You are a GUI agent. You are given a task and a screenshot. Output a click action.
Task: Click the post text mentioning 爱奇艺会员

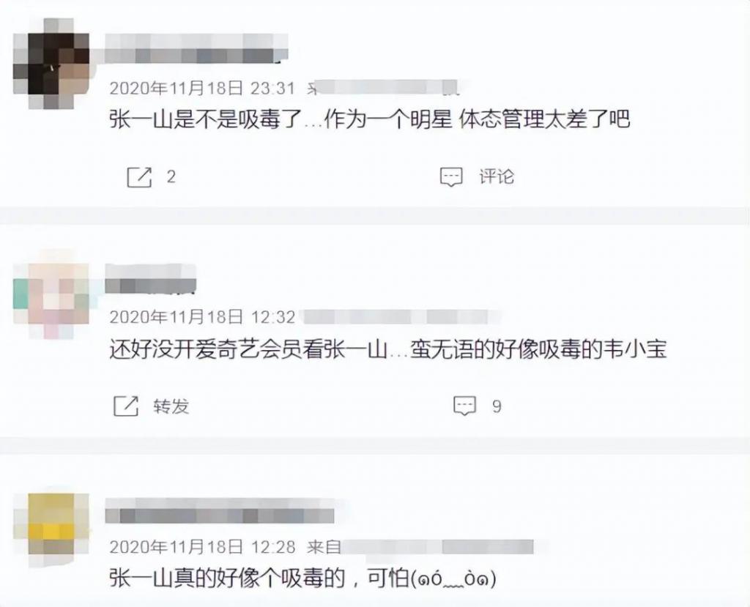(388, 349)
